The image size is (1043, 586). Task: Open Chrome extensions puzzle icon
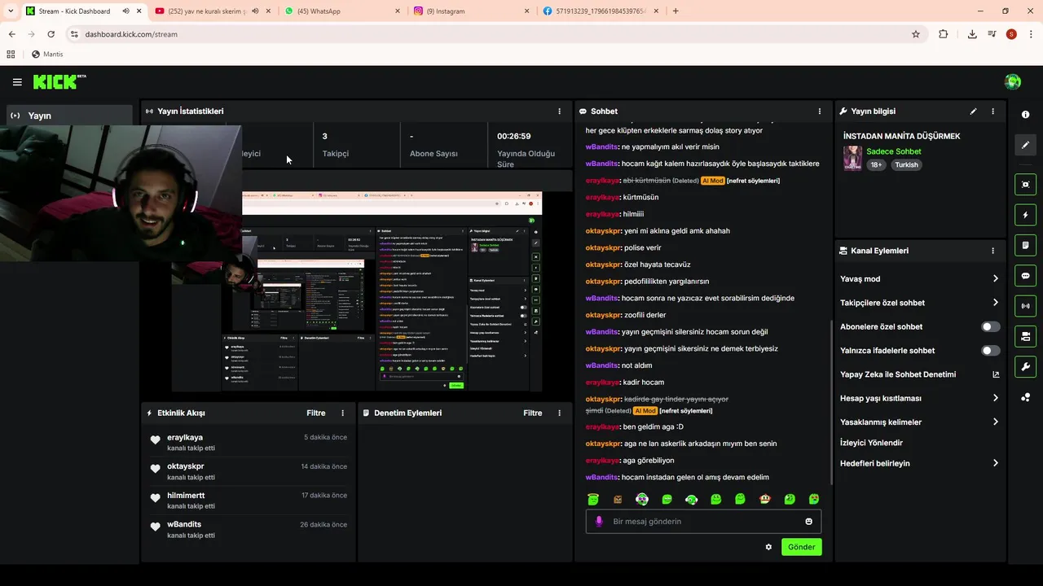pyautogui.click(x=944, y=34)
